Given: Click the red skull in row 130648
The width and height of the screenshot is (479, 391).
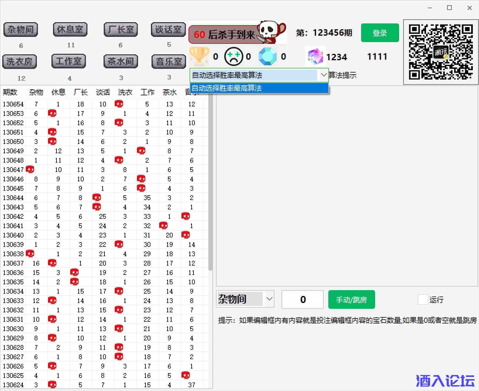Looking at the screenshot, I should 119,160.
